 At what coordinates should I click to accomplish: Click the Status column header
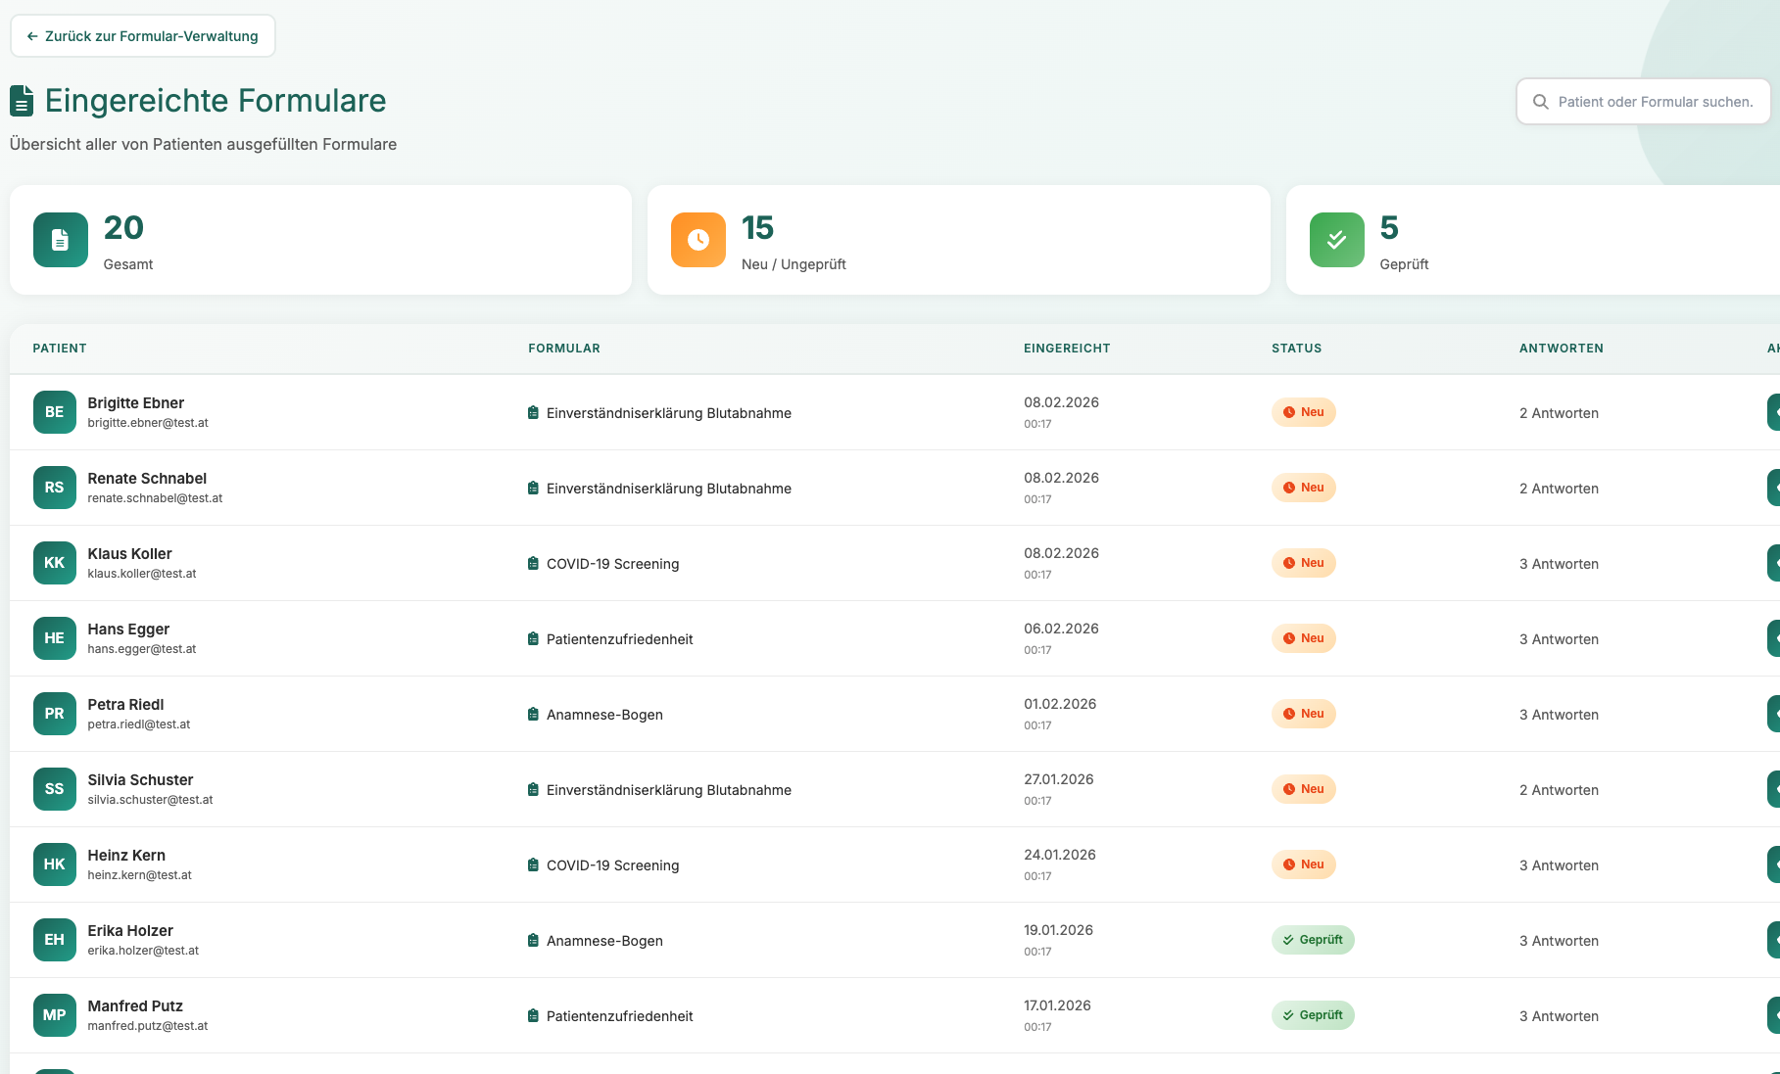[x=1296, y=349]
